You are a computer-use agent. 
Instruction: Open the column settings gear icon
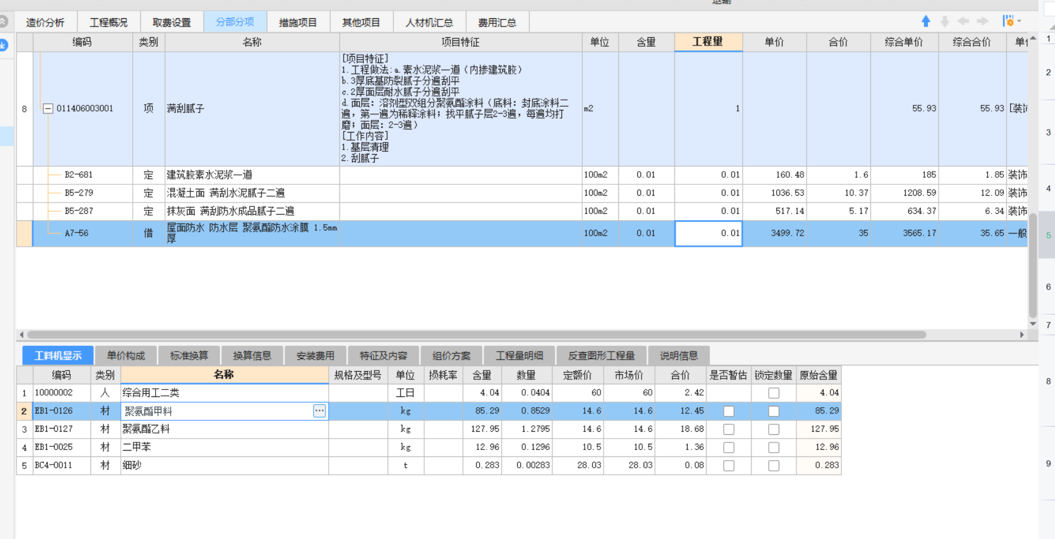point(1008,21)
